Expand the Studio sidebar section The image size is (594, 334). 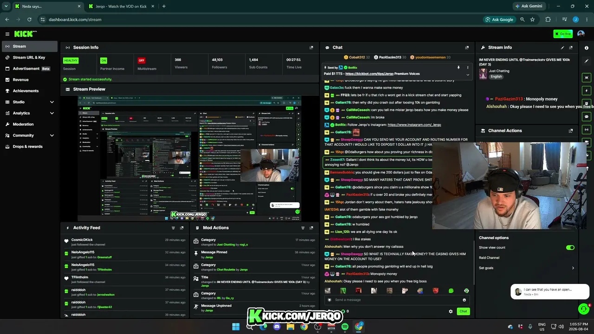tap(52, 102)
